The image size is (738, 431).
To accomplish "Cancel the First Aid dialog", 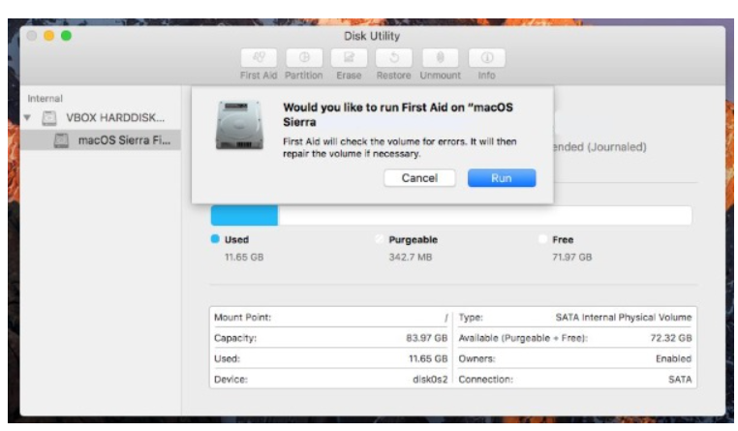I will 419,178.
